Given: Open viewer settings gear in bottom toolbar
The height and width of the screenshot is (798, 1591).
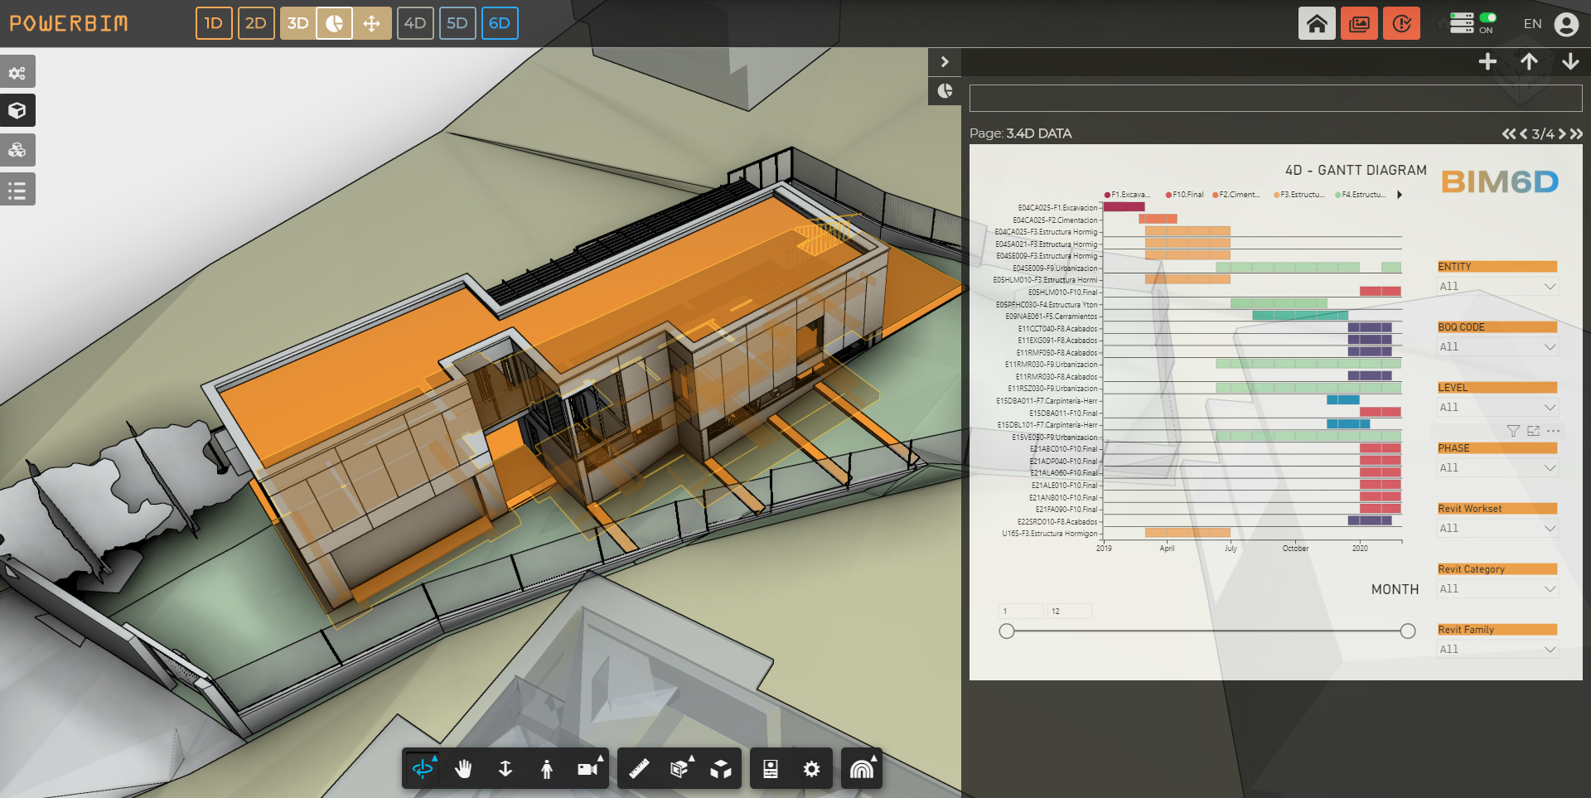Looking at the screenshot, I should (811, 769).
